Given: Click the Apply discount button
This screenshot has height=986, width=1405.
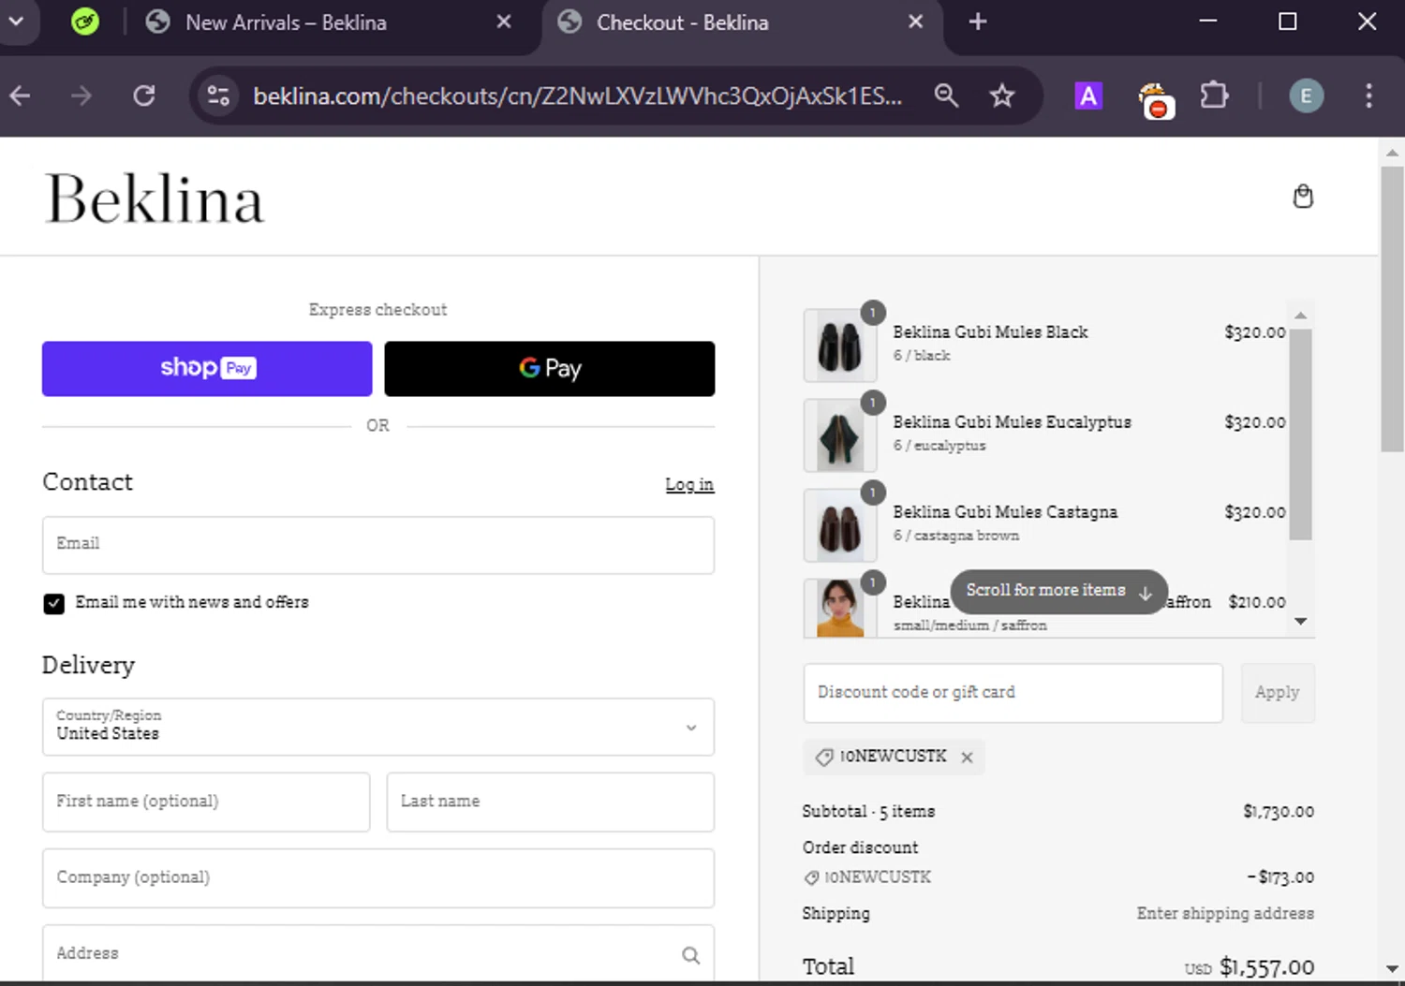Looking at the screenshot, I should pyautogui.click(x=1278, y=693).
